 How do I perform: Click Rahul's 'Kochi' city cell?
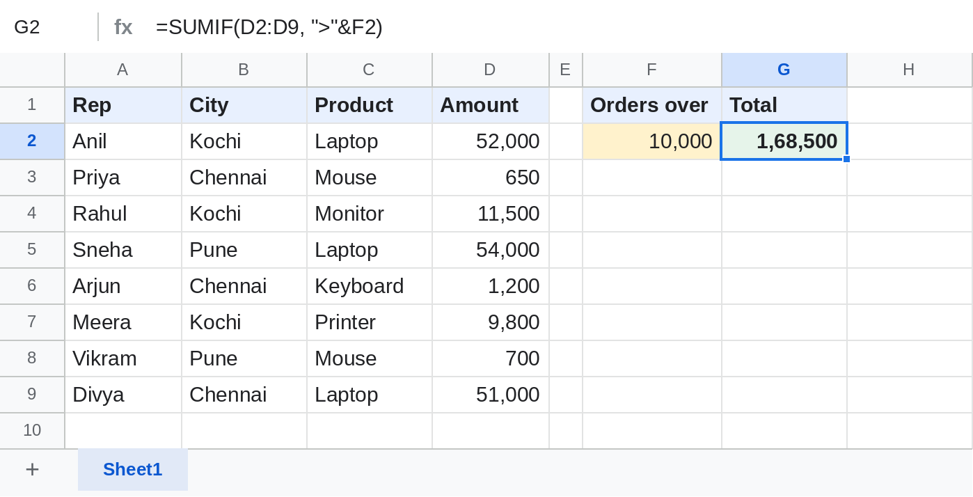244,214
